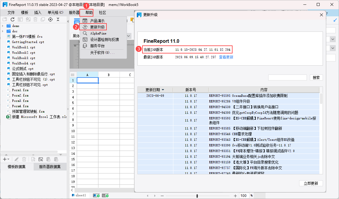This screenshot has width=339, height=199.
Task: Click the dataset panel down triangle
Action: 61,154
